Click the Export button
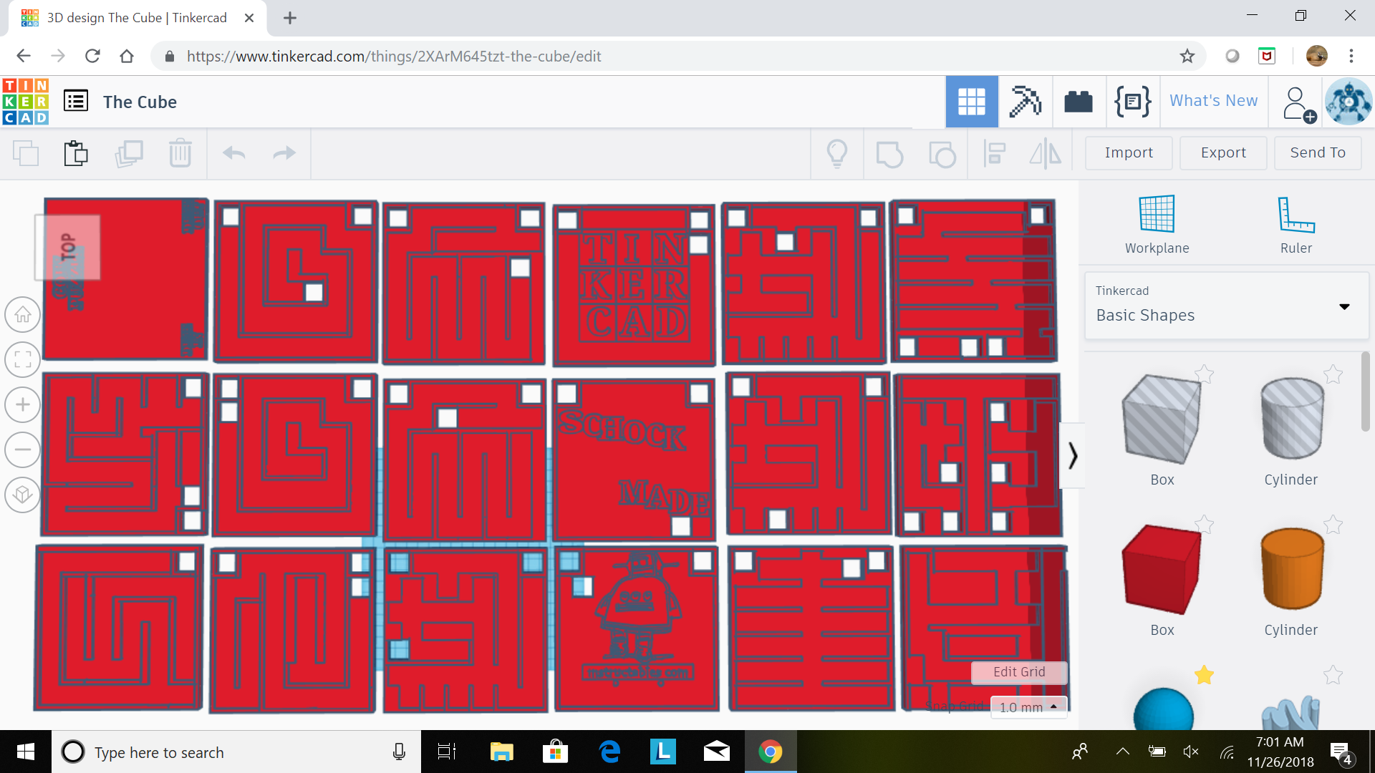Screen dimensions: 1375x773 1223,152
